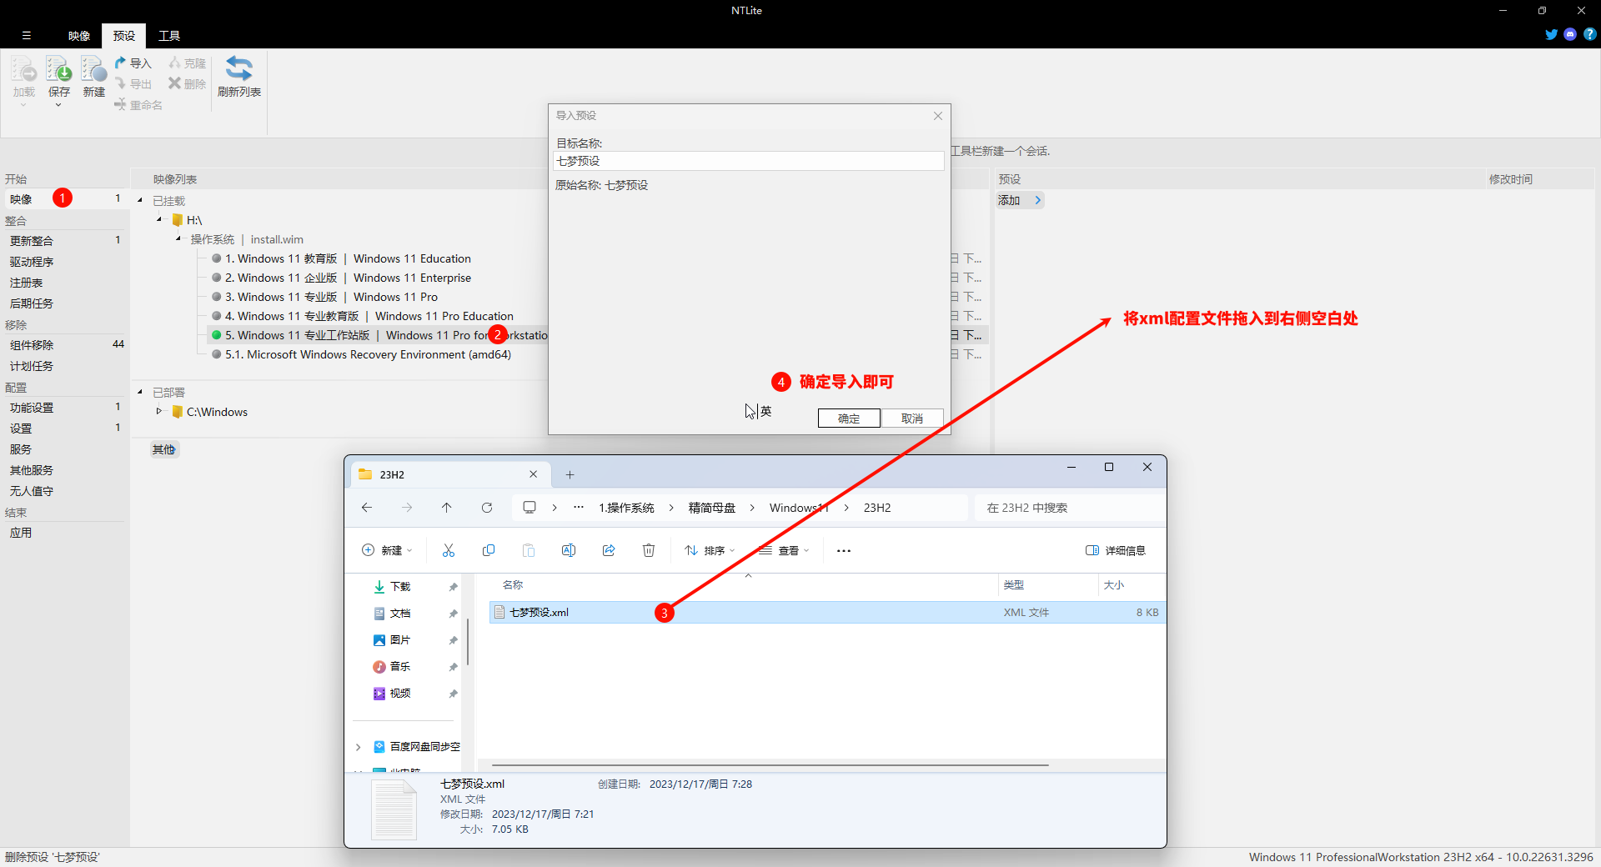Click the 修改时间 column header
The image size is (1601, 867).
[1511, 179]
